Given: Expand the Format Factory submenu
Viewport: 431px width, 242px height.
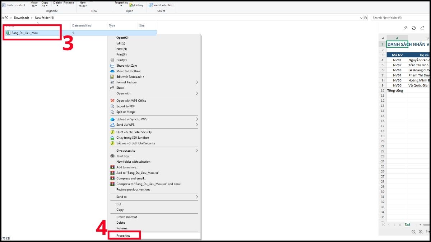Looking at the screenshot, I should (154, 82).
